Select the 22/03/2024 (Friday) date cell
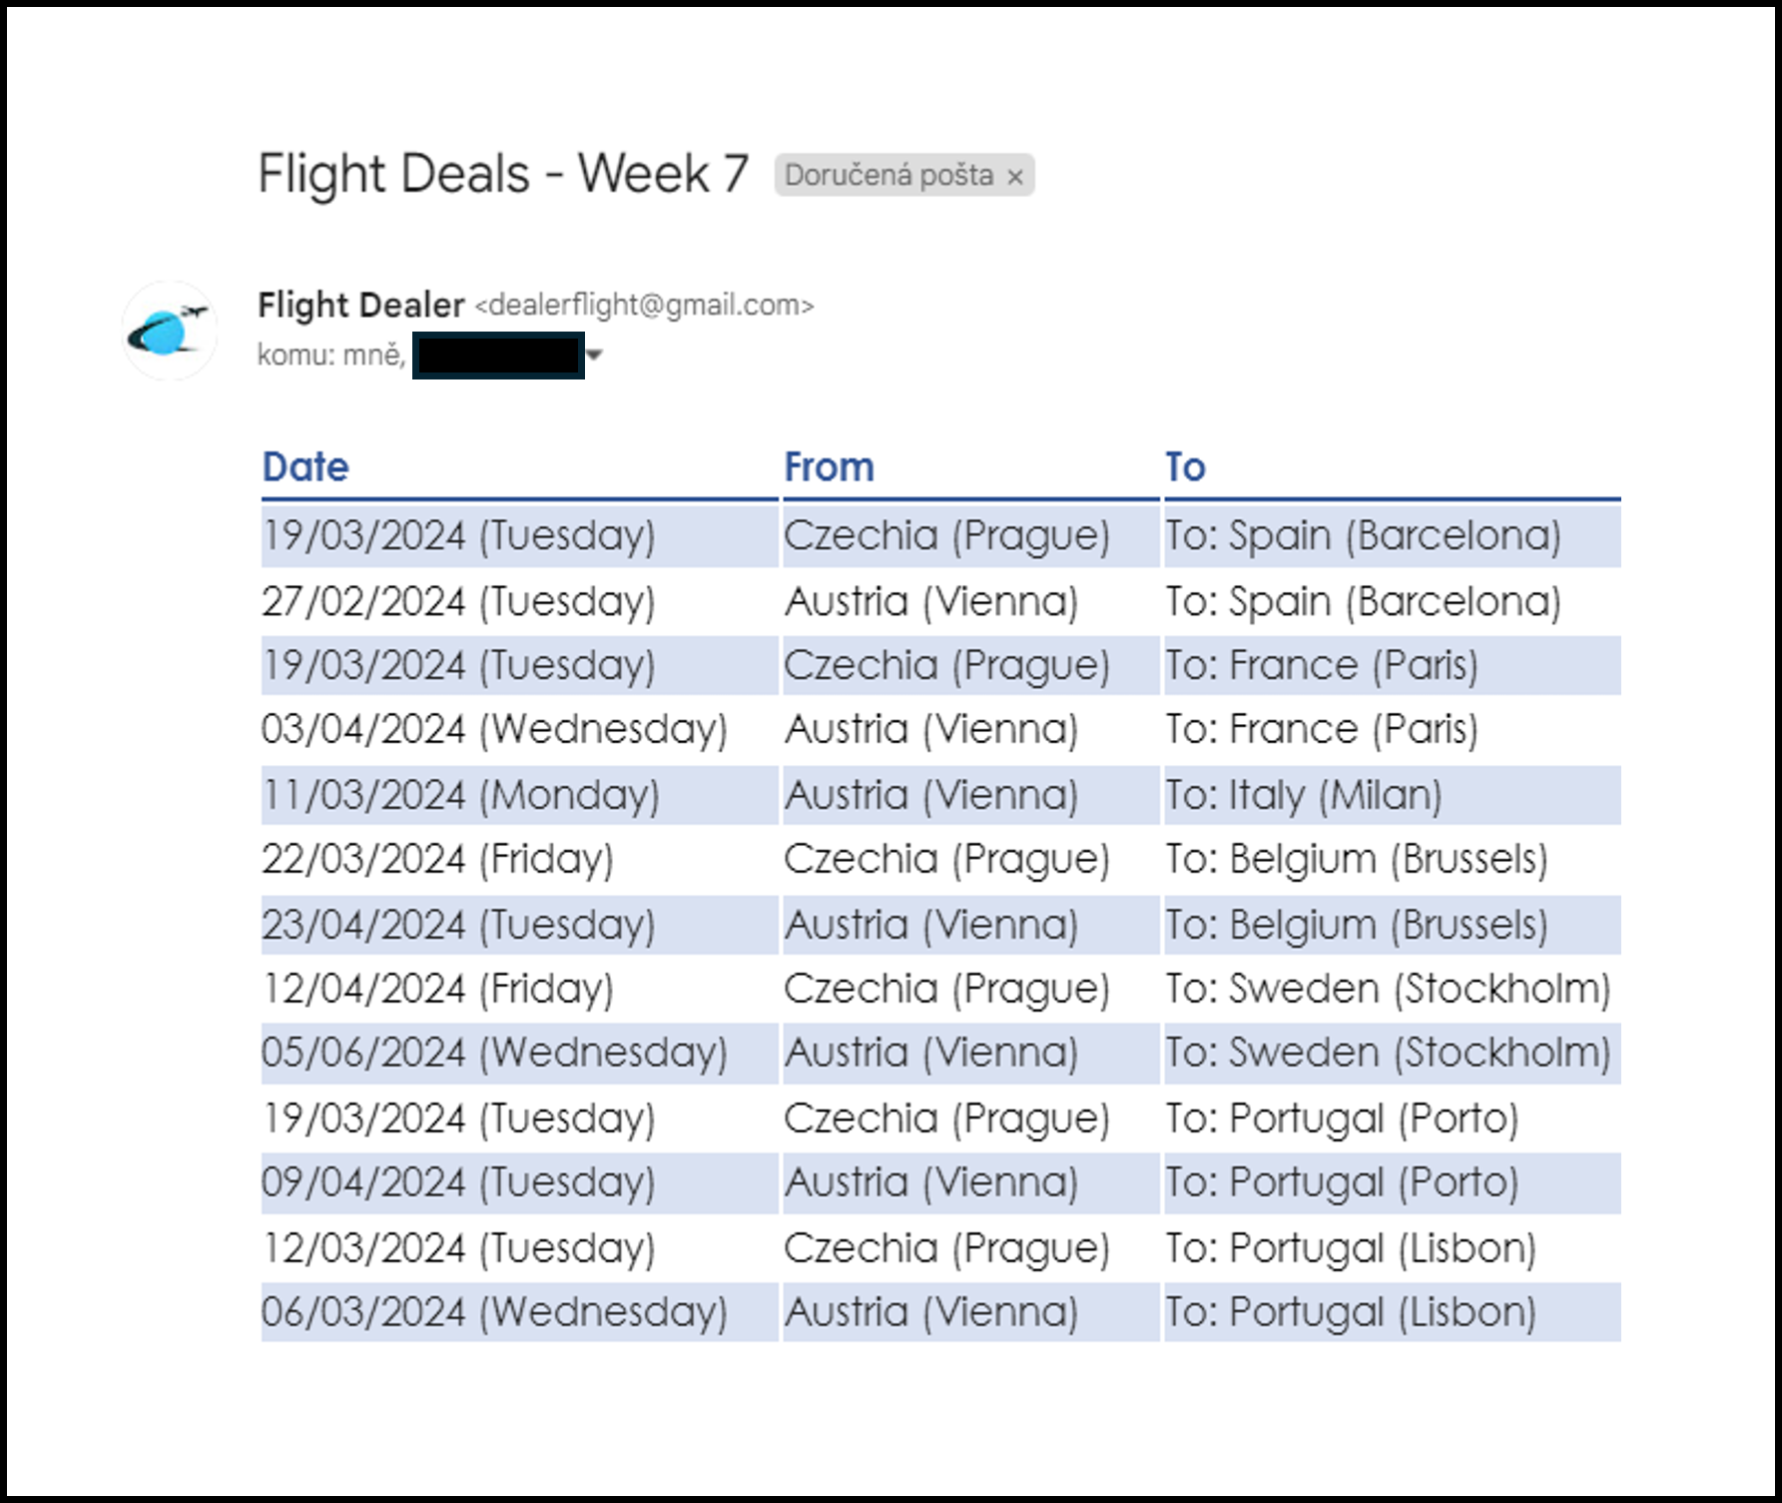This screenshot has height=1503, width=1782. click(x=519, y=859)
